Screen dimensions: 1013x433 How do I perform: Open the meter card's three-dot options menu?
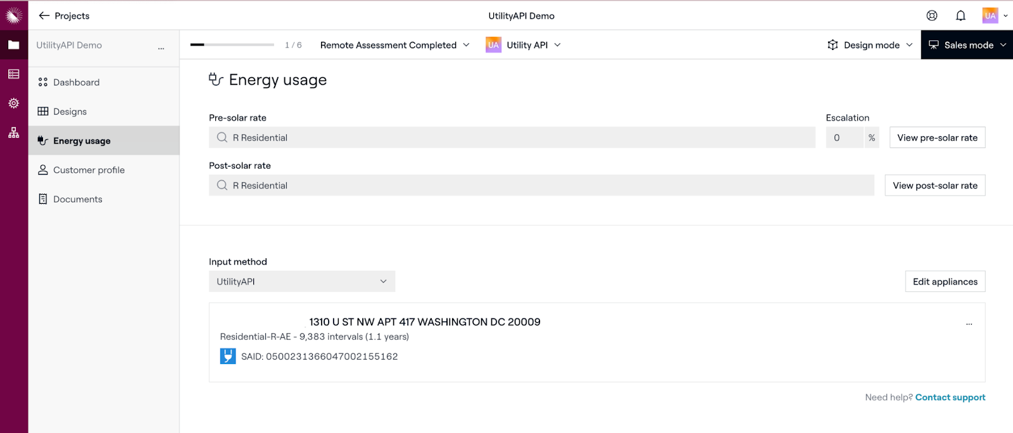click(969, 323)
